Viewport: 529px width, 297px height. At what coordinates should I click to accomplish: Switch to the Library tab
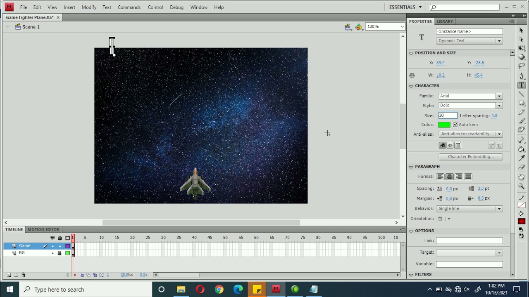[445, 21]
